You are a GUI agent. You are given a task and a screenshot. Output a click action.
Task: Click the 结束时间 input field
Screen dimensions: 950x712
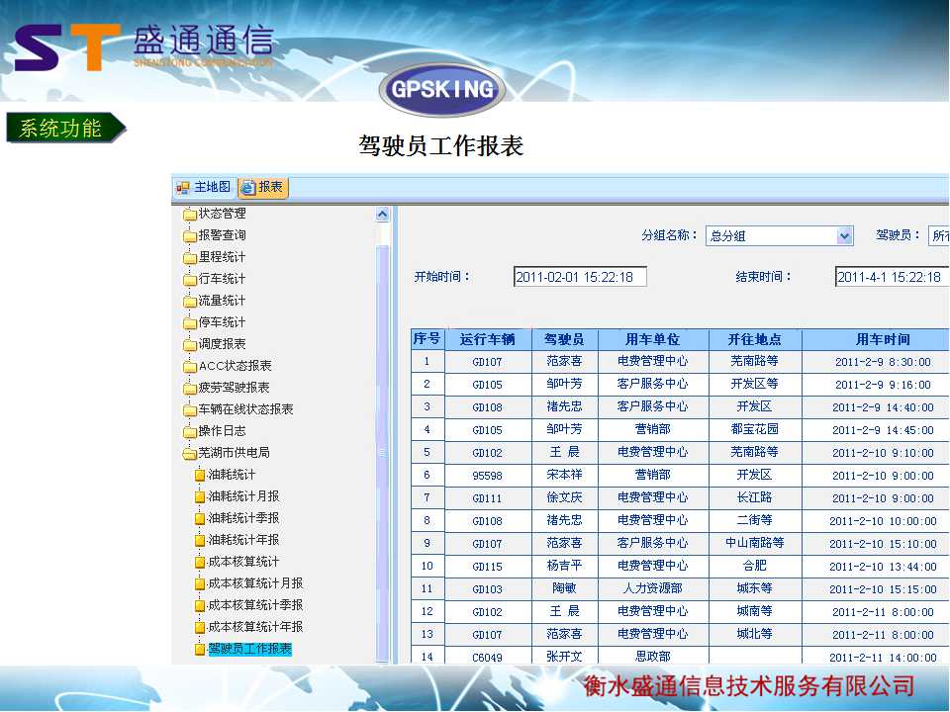(x=891, y=278)
